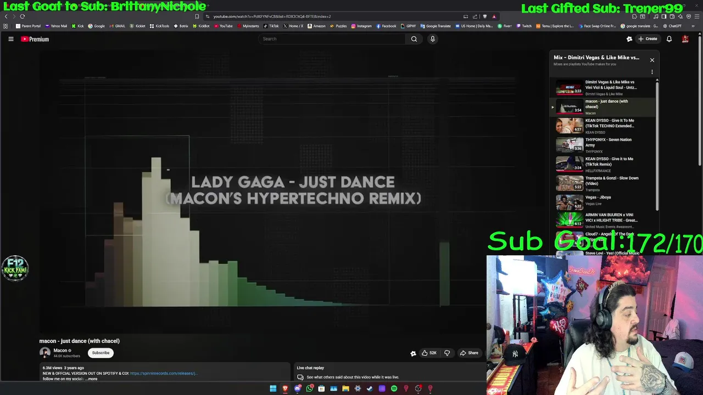Open Spotify from the taskbar
This screenshot has height=395, width=703.
pos(394,388)
